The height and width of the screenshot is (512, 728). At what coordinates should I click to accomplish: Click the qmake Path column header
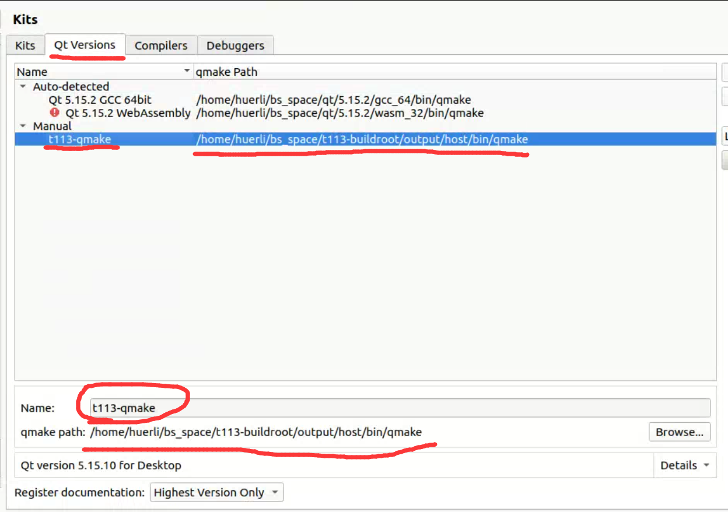pos(455,72)
